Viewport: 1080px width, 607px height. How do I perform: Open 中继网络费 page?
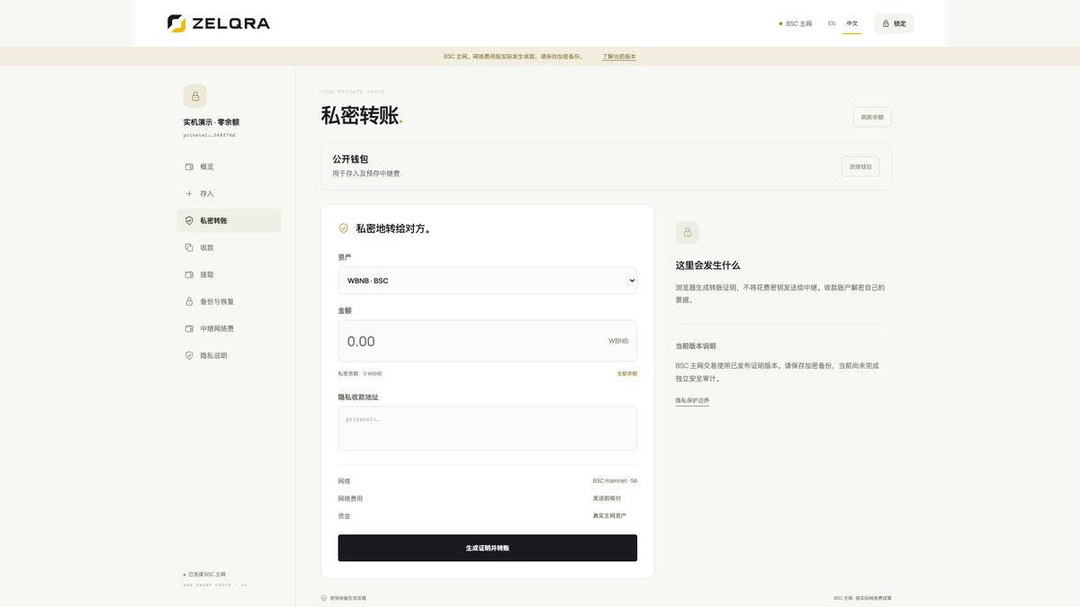coord(229,328)
